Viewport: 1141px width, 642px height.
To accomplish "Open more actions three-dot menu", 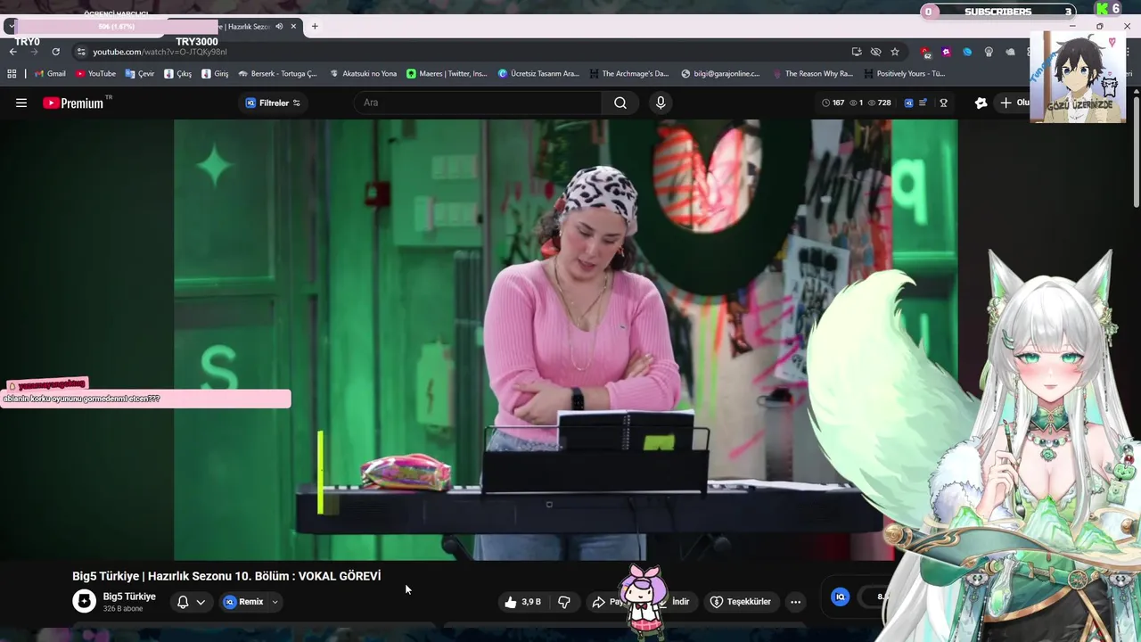I will (795, 602).
